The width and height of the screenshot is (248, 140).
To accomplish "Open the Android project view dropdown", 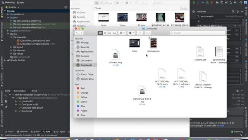I will click(12, 7).
